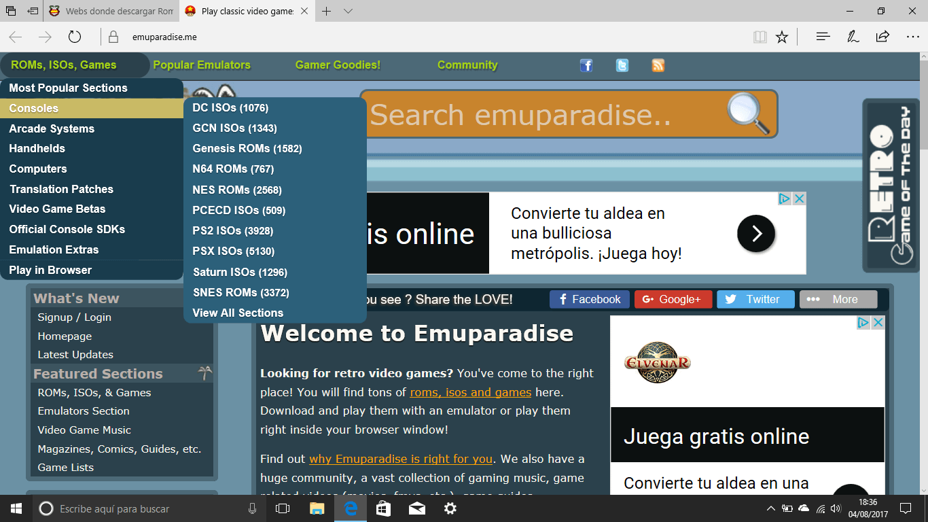Select Video Game Betas menu item

[92, 209]
